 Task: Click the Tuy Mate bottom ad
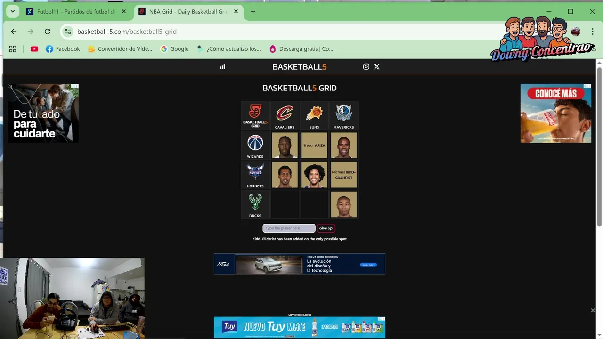point(300,327)
